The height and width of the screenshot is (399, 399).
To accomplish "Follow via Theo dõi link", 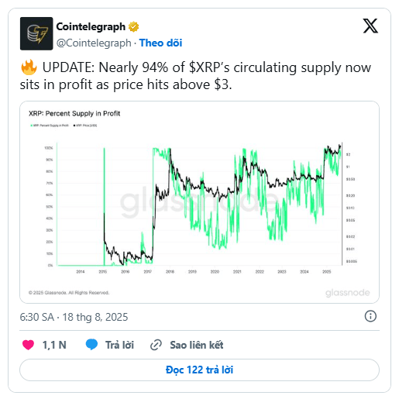I will pyautogui.click(x=160, y=43).
